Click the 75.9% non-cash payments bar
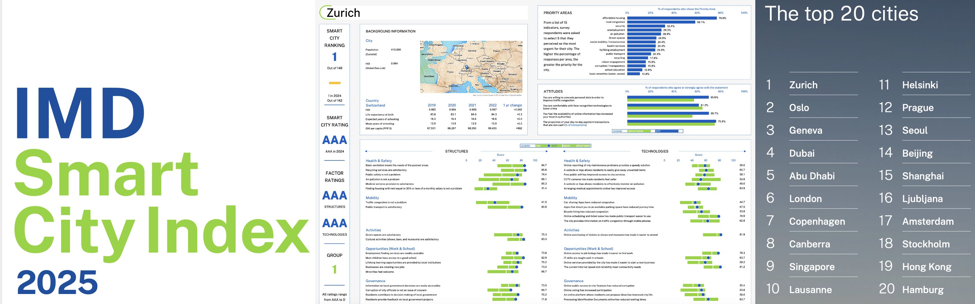 671,121
